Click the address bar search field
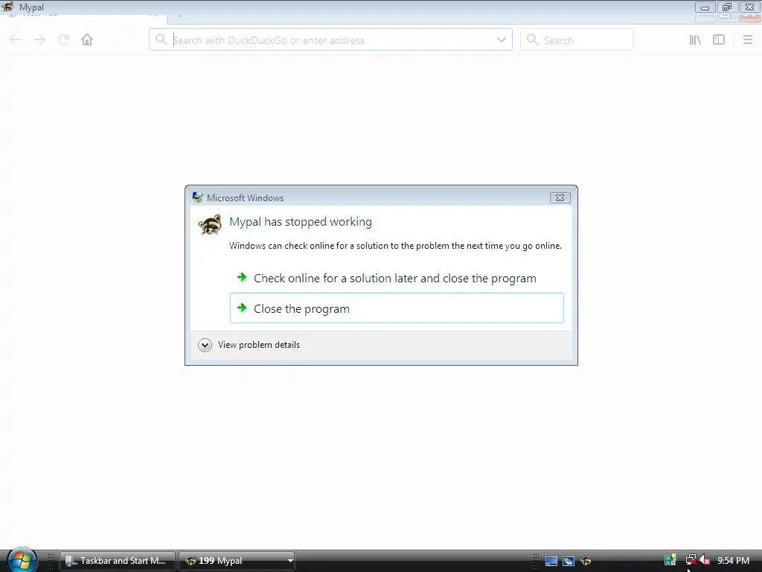Screen dimensions: 762x572 pyautogui.click(x=330, y=40)
